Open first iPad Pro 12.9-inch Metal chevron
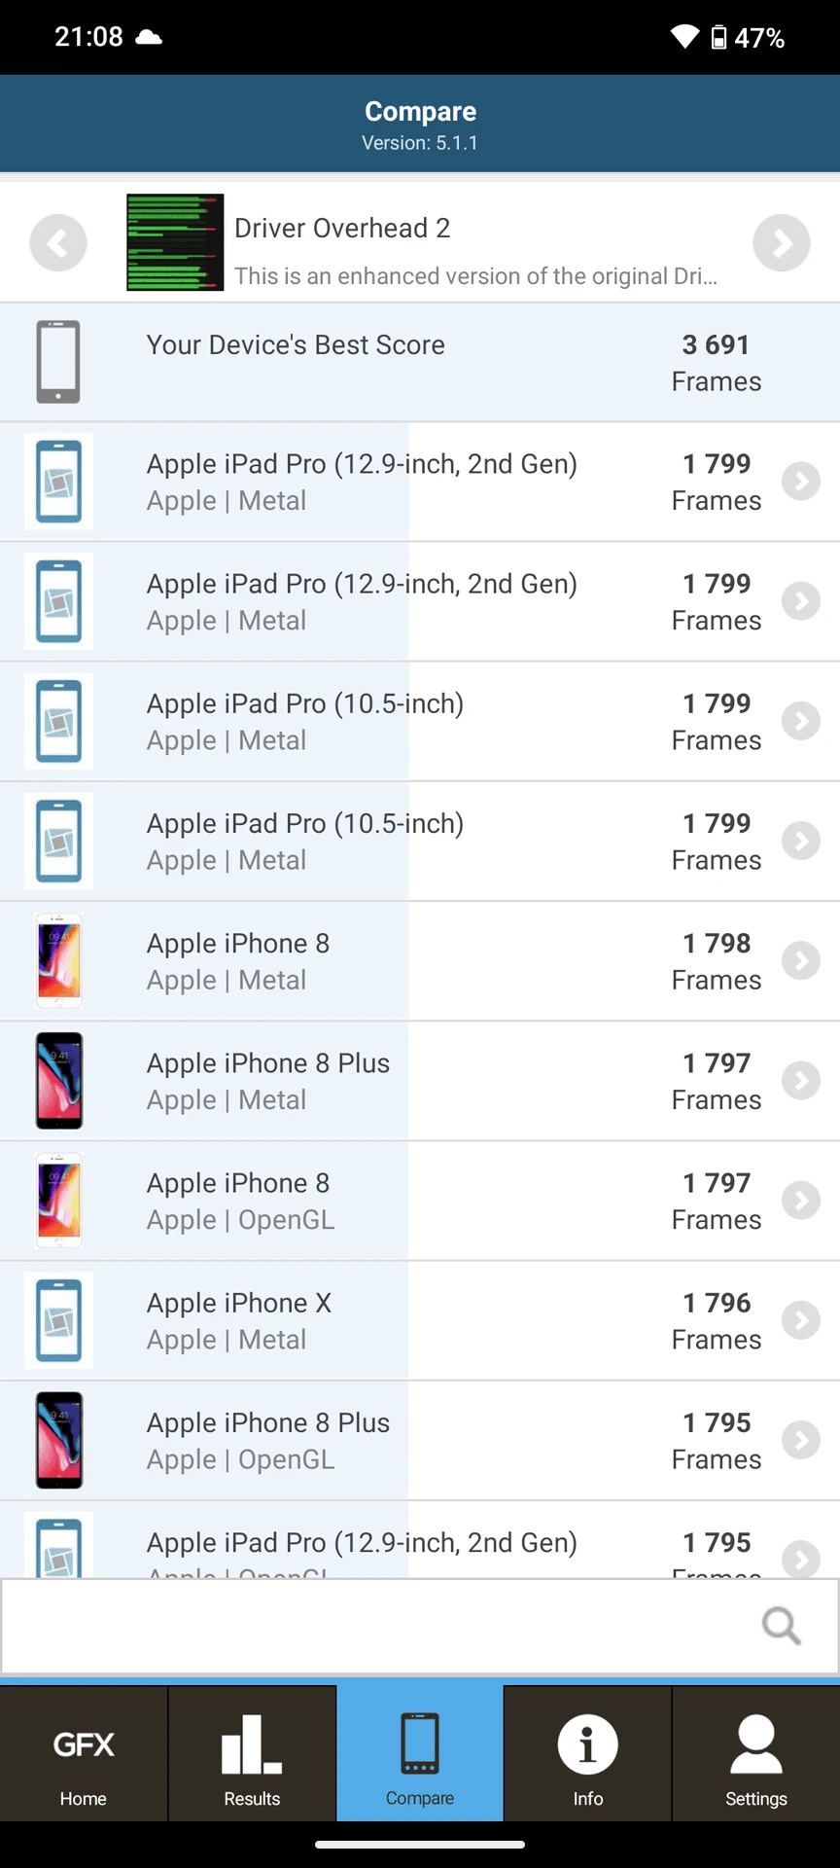Screen dimensions: 840x1868 pos(801,482)
